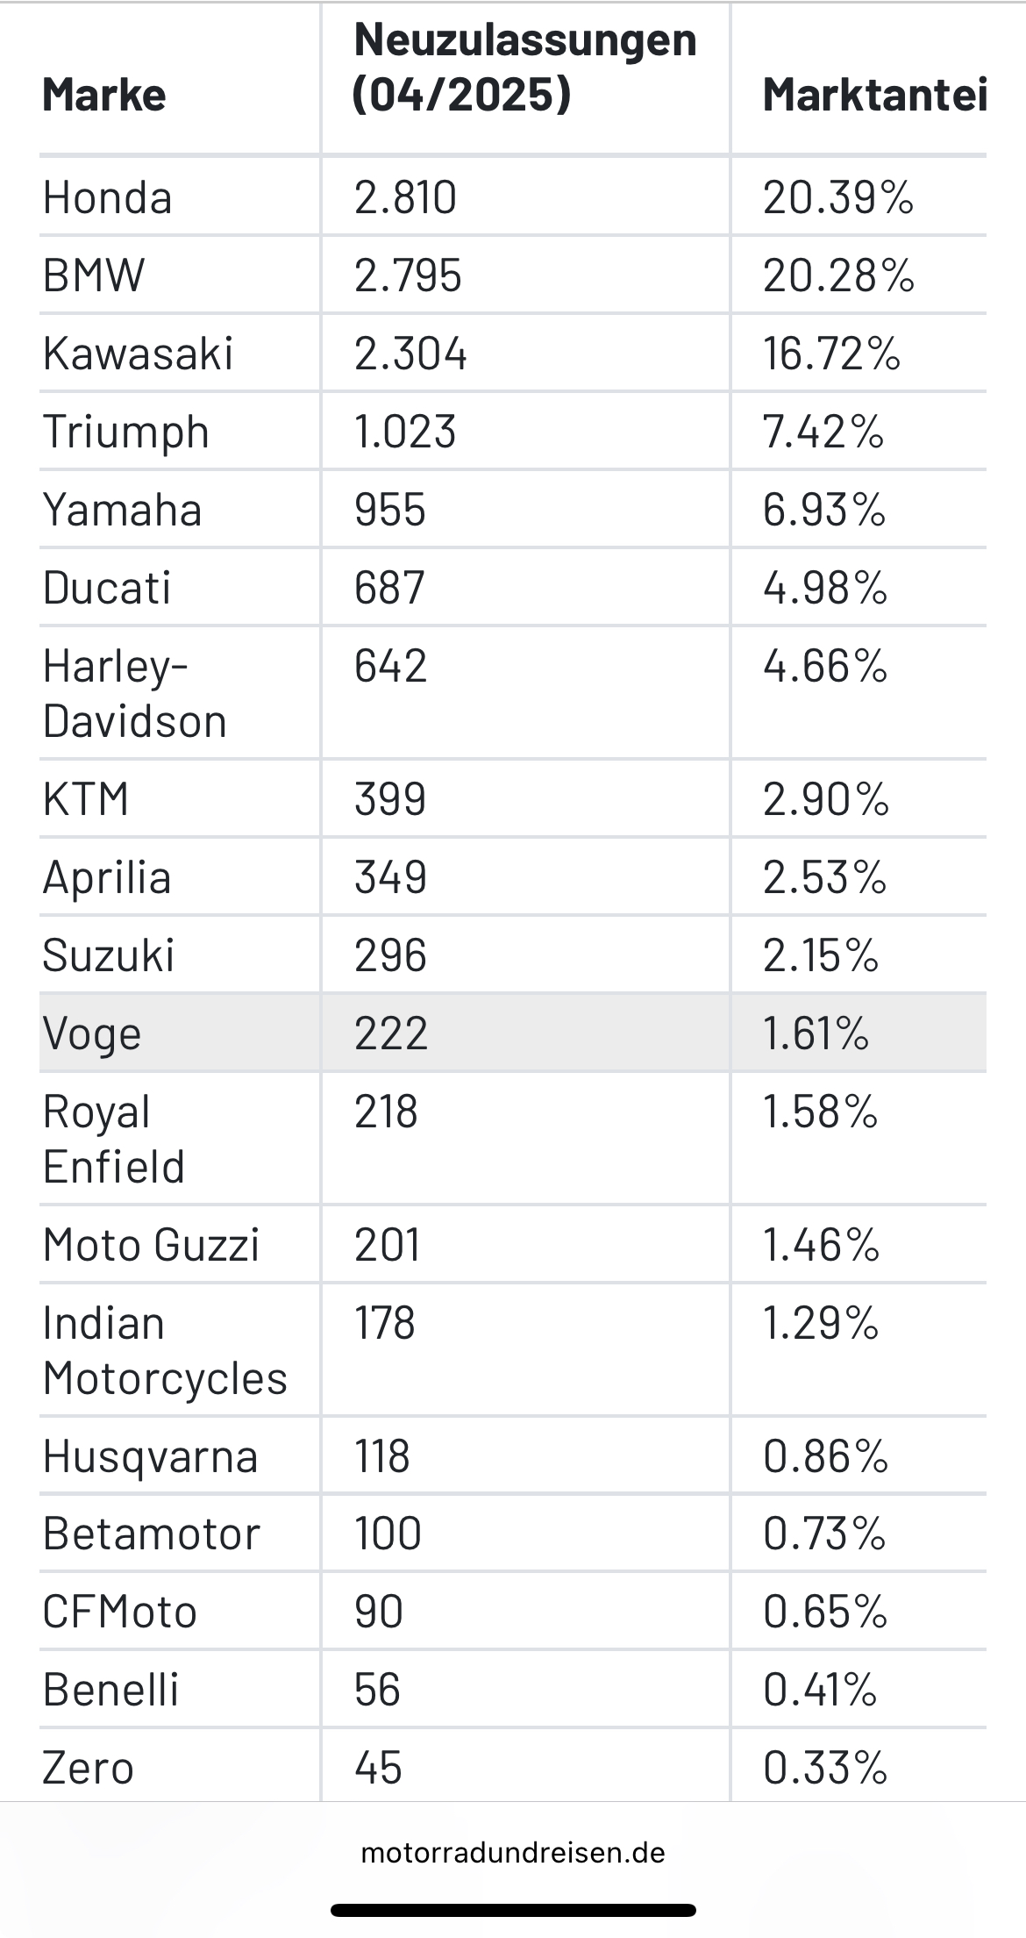1026x1938 pixels.
Task: Select Kawasaki's market share 16.72%
Action: (831, 354)
